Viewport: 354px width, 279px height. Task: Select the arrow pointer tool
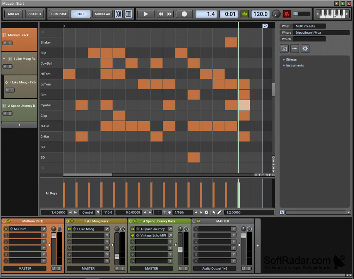pos(214,212)
